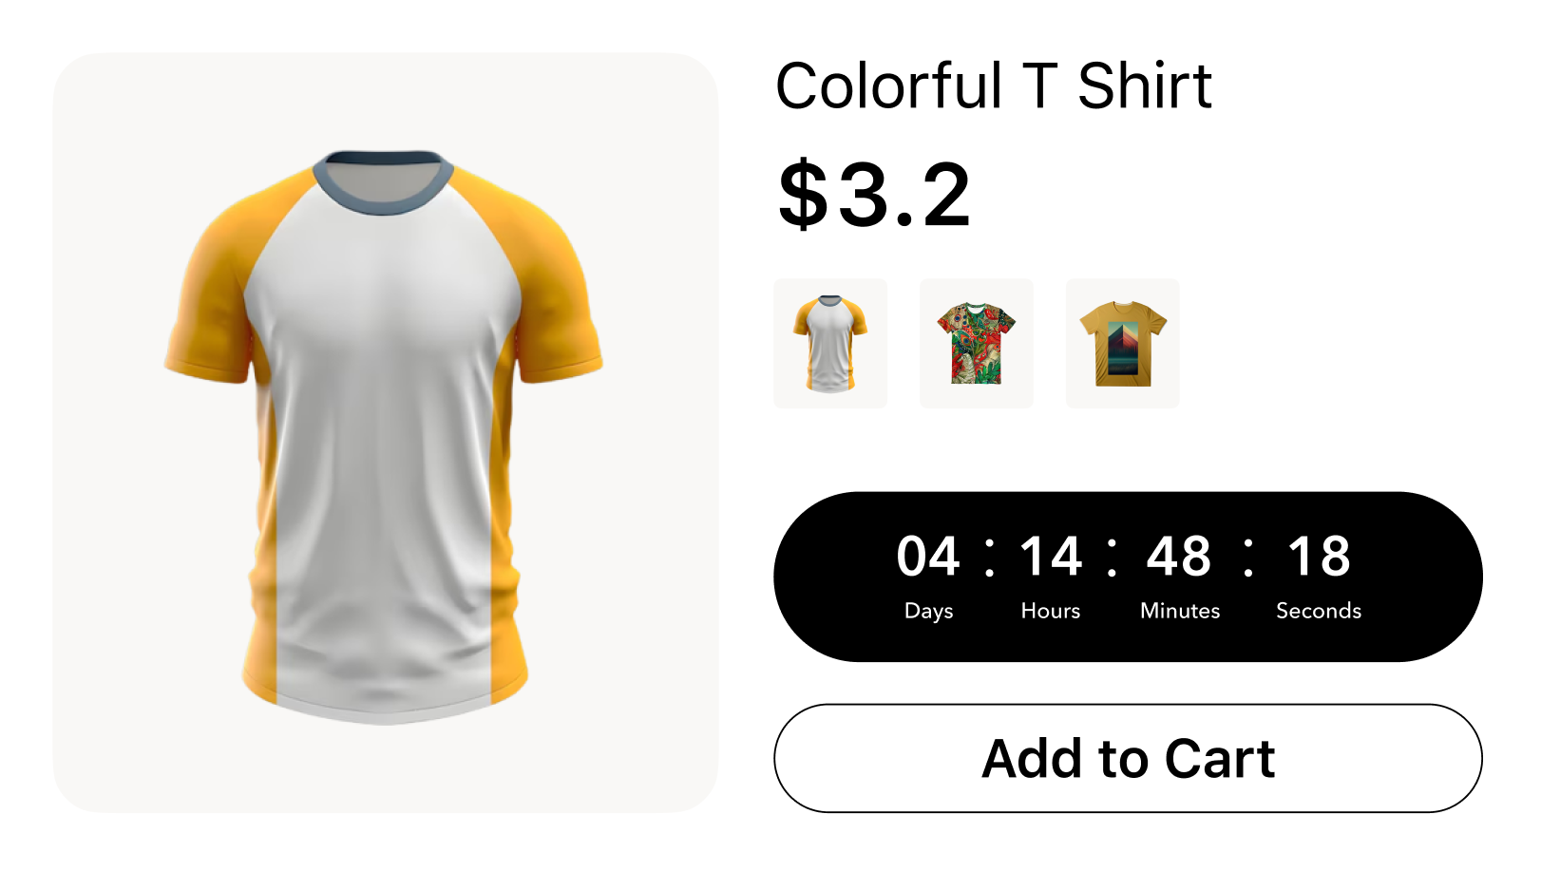Click the colon between 14 and 48
This screenshot has width=1541, height=890.
pyautogui.click(x=1113, y=558)
